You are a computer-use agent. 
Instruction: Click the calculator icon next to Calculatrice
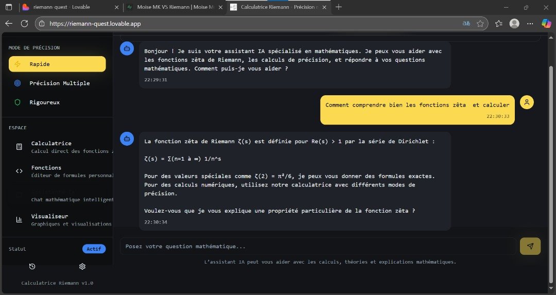[19, 147]
